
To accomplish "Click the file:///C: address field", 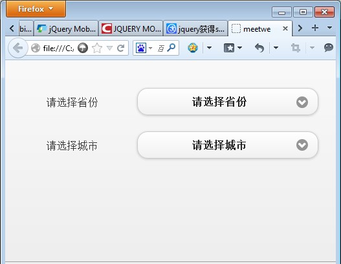I will pyautogui.click(x=58, y=49).
